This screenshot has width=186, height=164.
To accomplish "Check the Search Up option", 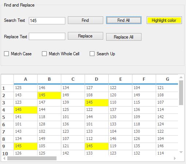I will tap(92, 53).
